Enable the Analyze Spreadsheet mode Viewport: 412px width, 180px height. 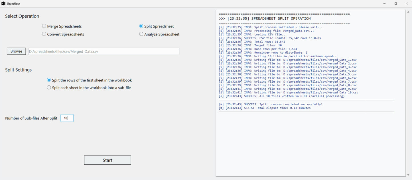click(x=141, y=34)
